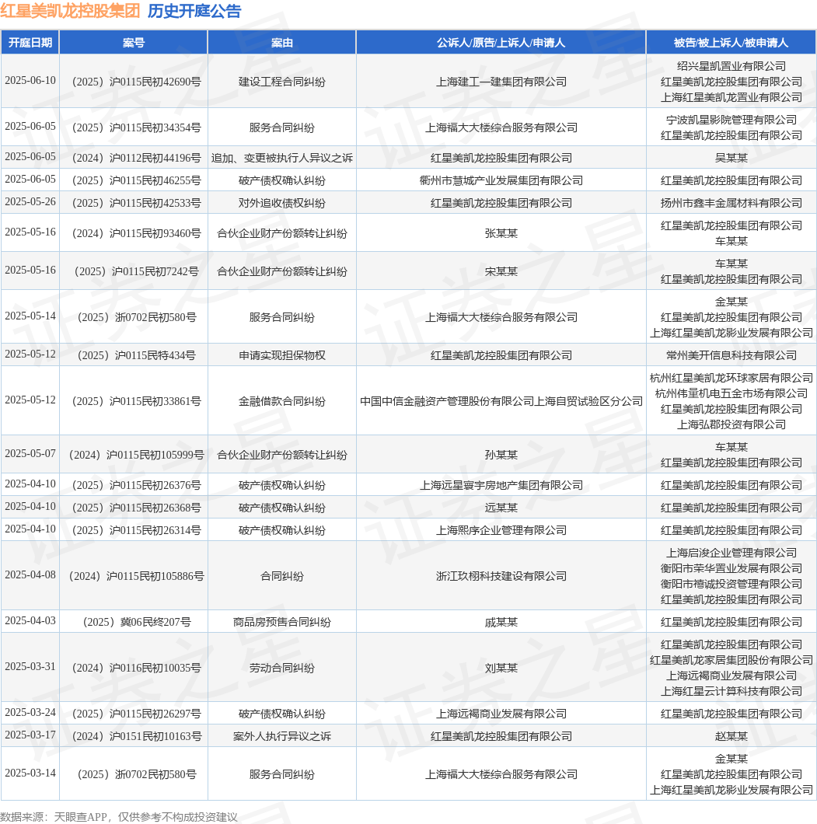Click the cause 申请实现担保物权

click(282, 355)
